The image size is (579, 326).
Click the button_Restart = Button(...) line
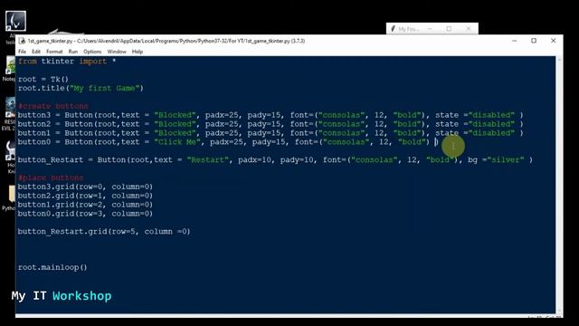tap(275, 160)
